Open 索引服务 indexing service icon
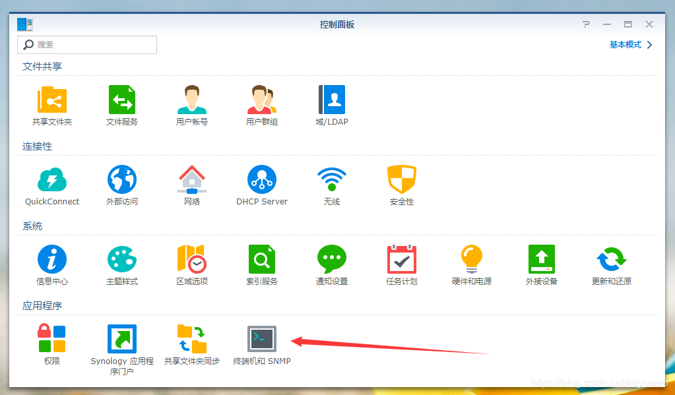The image size is (675, 395). [x=262, y=259]
